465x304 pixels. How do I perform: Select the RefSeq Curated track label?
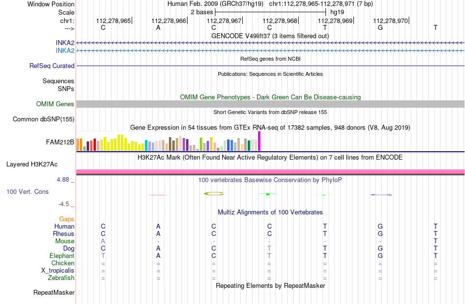52,66
